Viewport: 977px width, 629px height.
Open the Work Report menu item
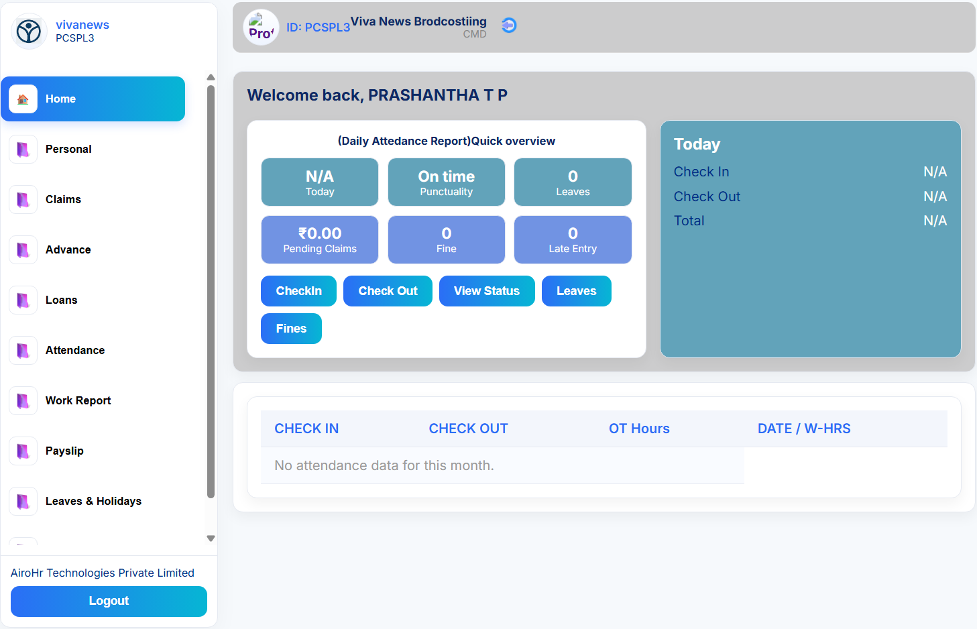78,400
